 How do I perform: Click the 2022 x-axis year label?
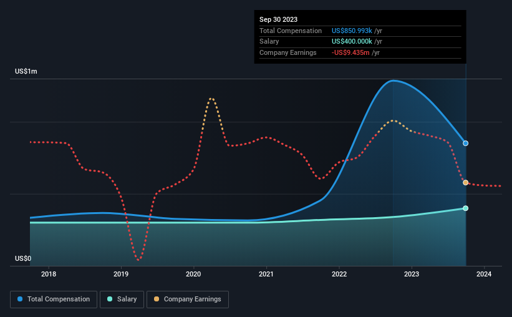point(339,274)
